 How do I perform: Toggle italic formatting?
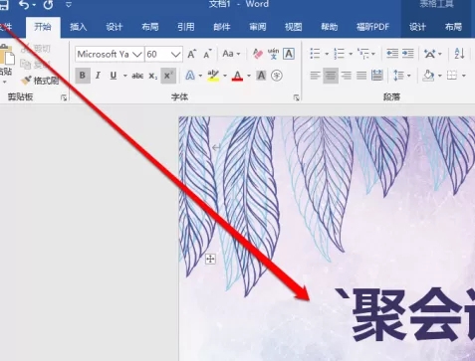pos(98,76)
